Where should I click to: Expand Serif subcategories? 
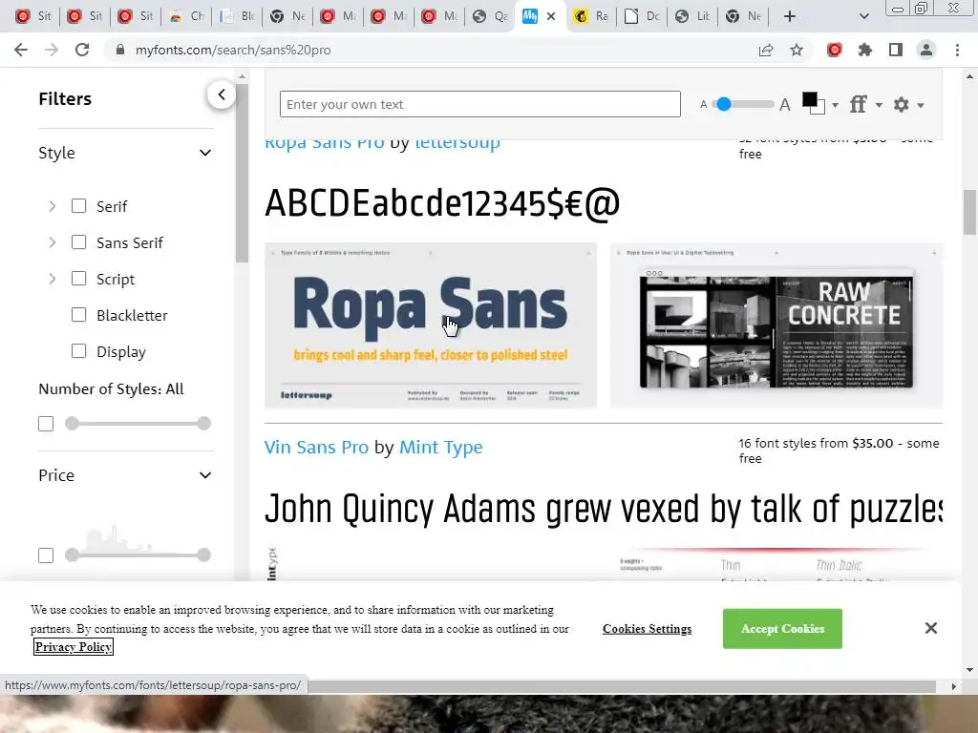pos(53,206)
